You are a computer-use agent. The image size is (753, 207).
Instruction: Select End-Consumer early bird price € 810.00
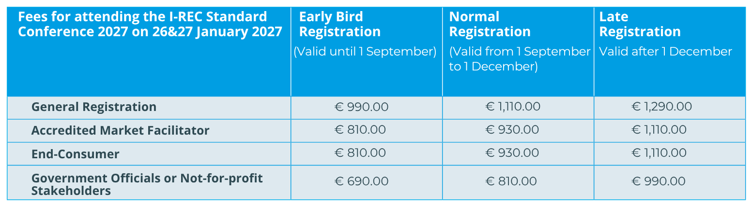(x=360, y=153)
